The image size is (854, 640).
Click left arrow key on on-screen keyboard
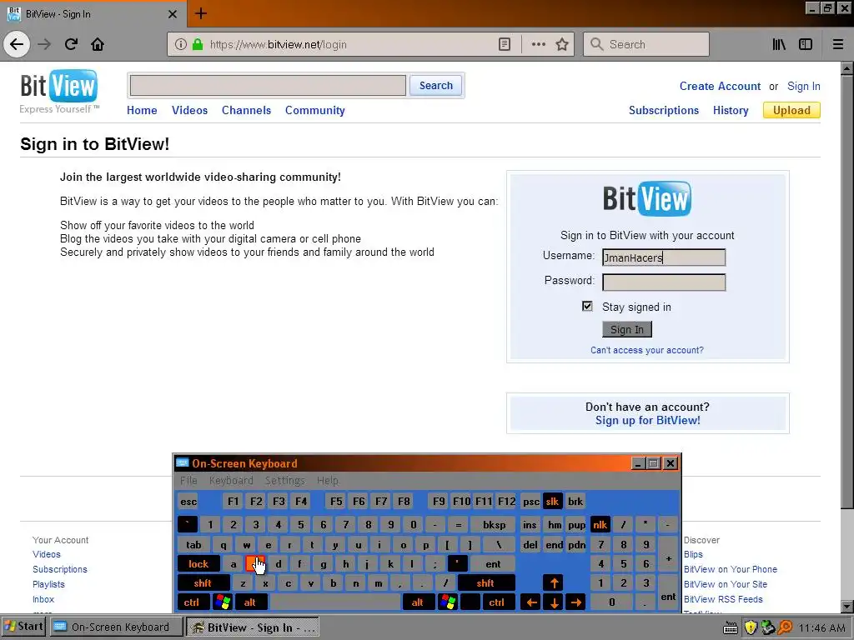531,602
